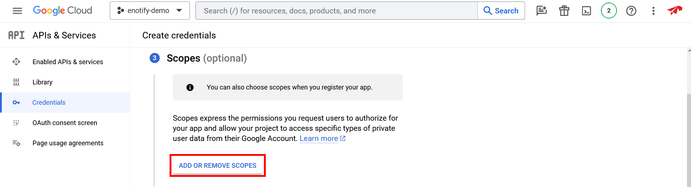The height and width of the screenshot is (187, 691).
Task: Open the notifications badge showing 2
Action: pos(609,11)
